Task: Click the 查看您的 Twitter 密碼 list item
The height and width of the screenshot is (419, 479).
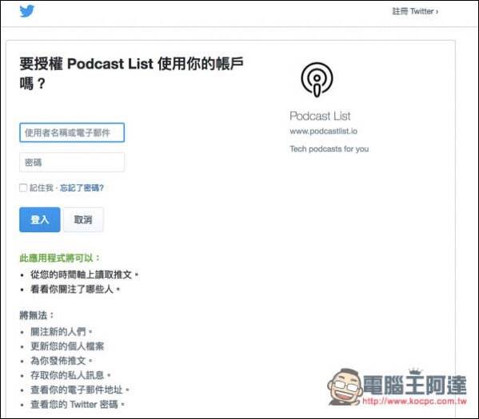Action: pyautogui.click(x=78, y=405)
